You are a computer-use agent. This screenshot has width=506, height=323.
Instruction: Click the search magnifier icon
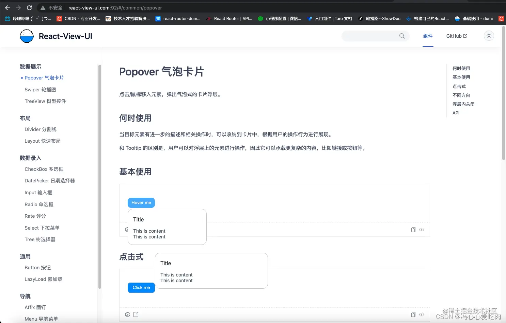point(402,36)
